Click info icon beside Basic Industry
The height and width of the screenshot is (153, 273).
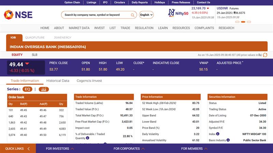point(228,140)
